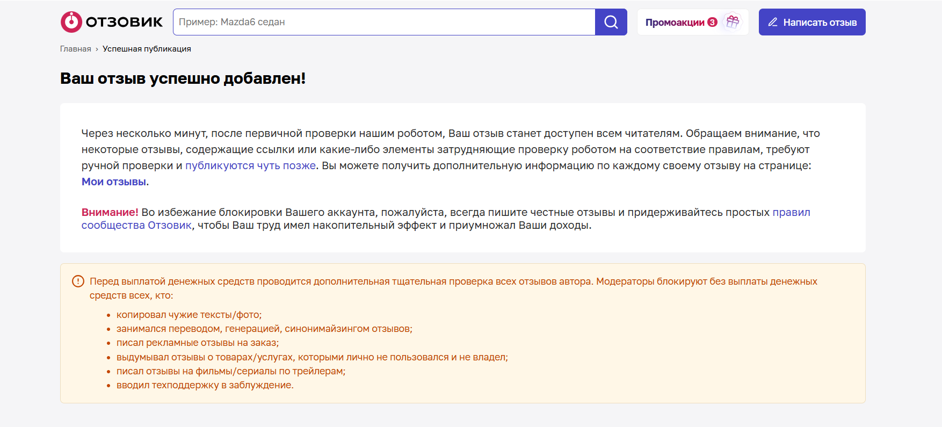This screenshot has height=427, width=942.
Task: Click the orange exclamation warning icon
Action: pos(78,281)
